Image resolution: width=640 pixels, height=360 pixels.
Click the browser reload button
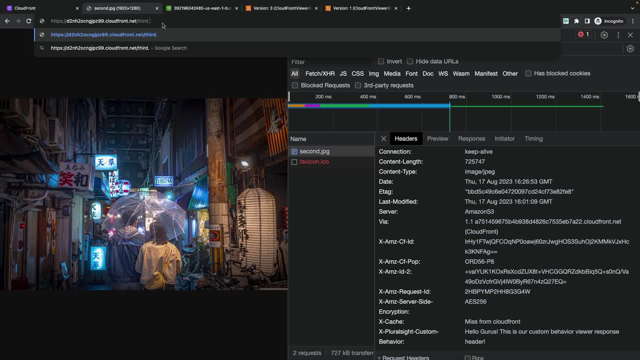click(x=29, y=21)
